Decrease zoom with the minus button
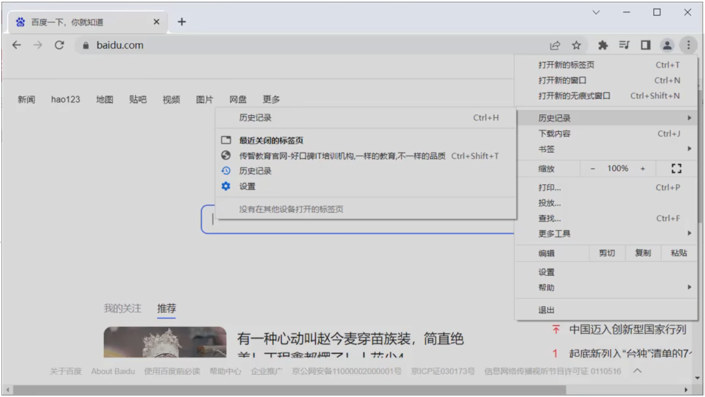 [593, 169]
